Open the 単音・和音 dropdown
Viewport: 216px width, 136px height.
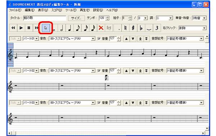204,18
